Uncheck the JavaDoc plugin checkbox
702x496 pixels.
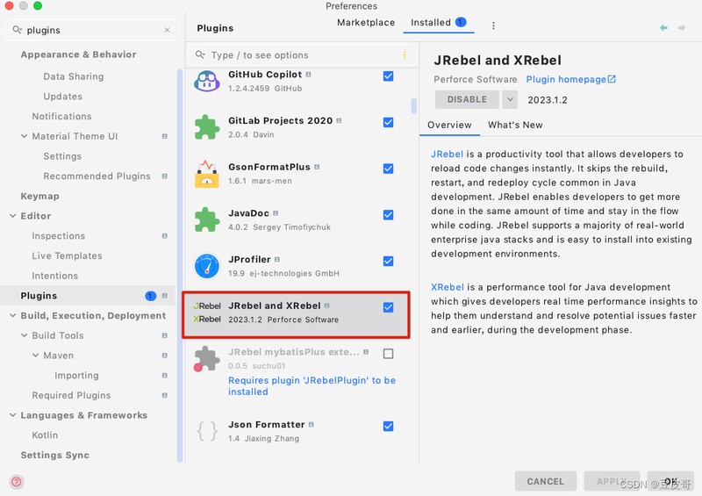pos(388,214)
